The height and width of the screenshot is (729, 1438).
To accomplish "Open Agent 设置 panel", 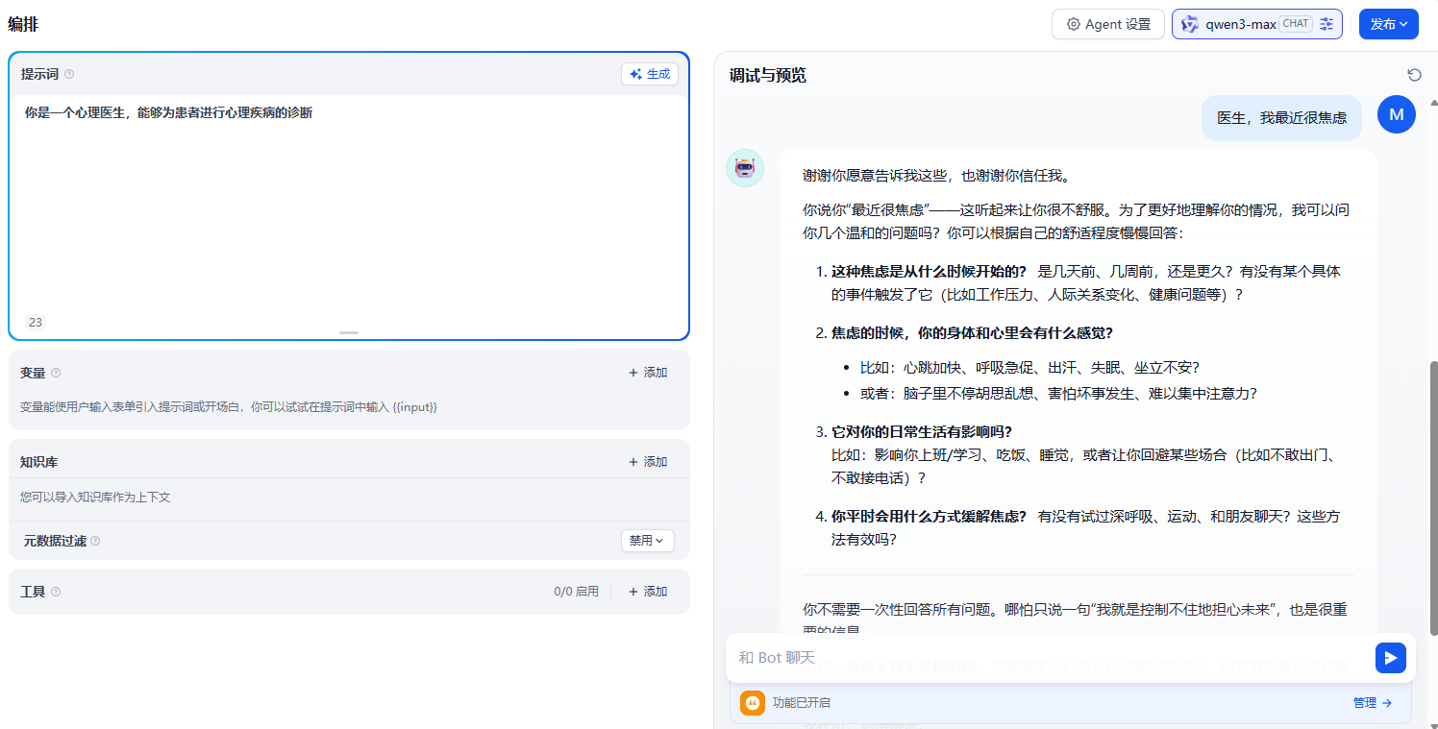I will [x=1107, y=24].
